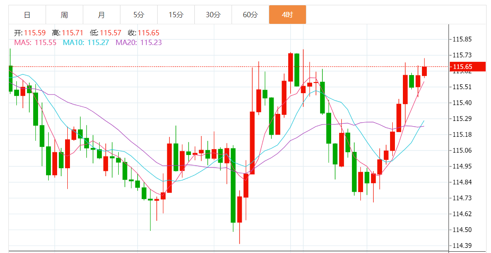Click the MA20: 115.23 indicator label
This screenshot has width=491, height=253.
pos(139,42)
